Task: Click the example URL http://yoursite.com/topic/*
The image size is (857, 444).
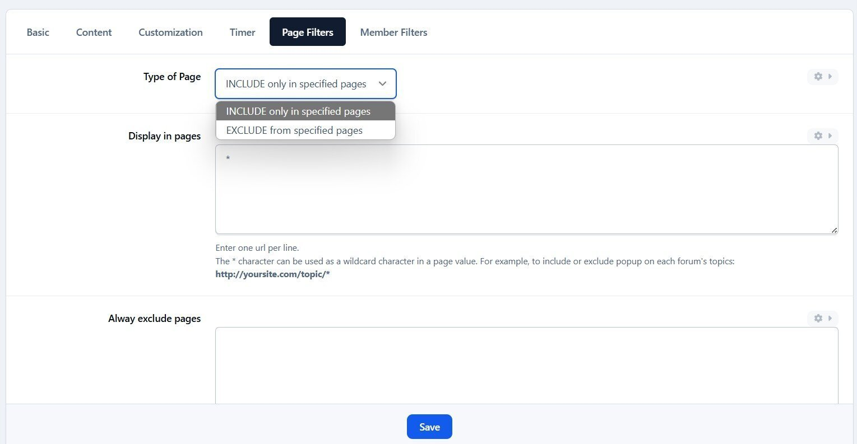Action: tap(272, 275)
